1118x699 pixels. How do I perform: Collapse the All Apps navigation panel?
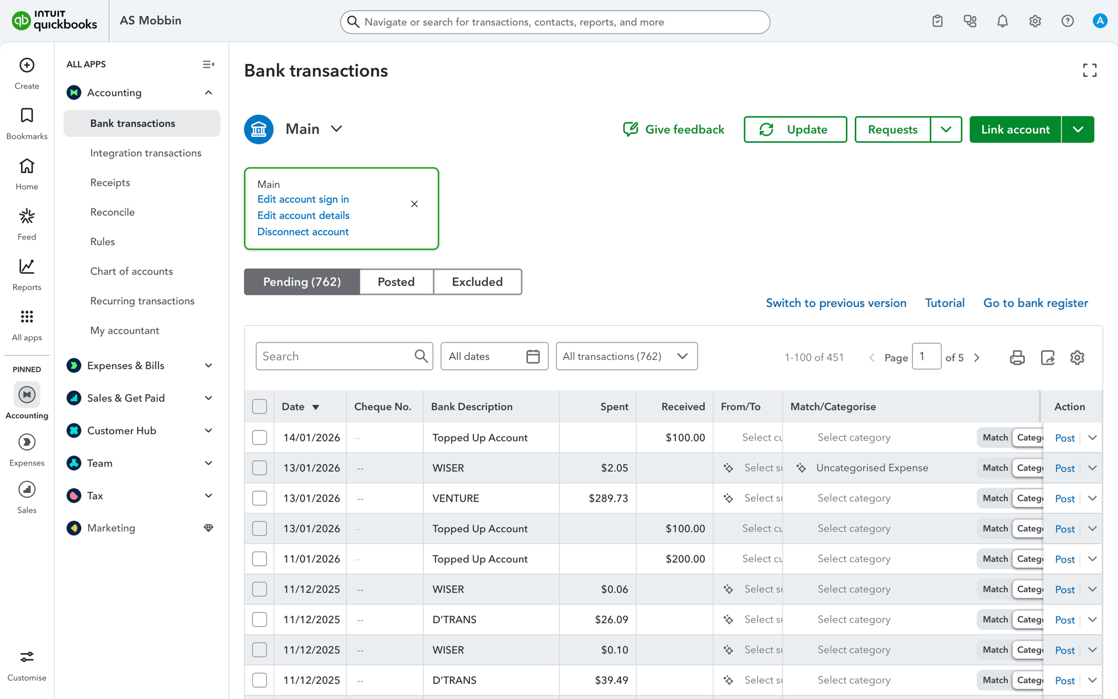coord(208,64)
